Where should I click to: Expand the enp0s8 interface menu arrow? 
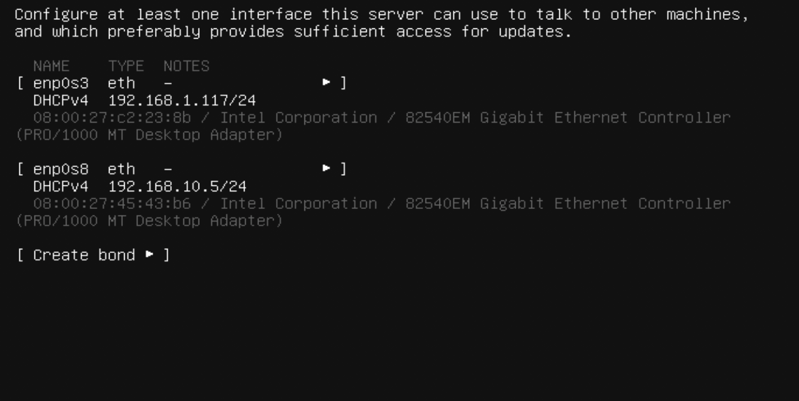[x=327, y=170]
